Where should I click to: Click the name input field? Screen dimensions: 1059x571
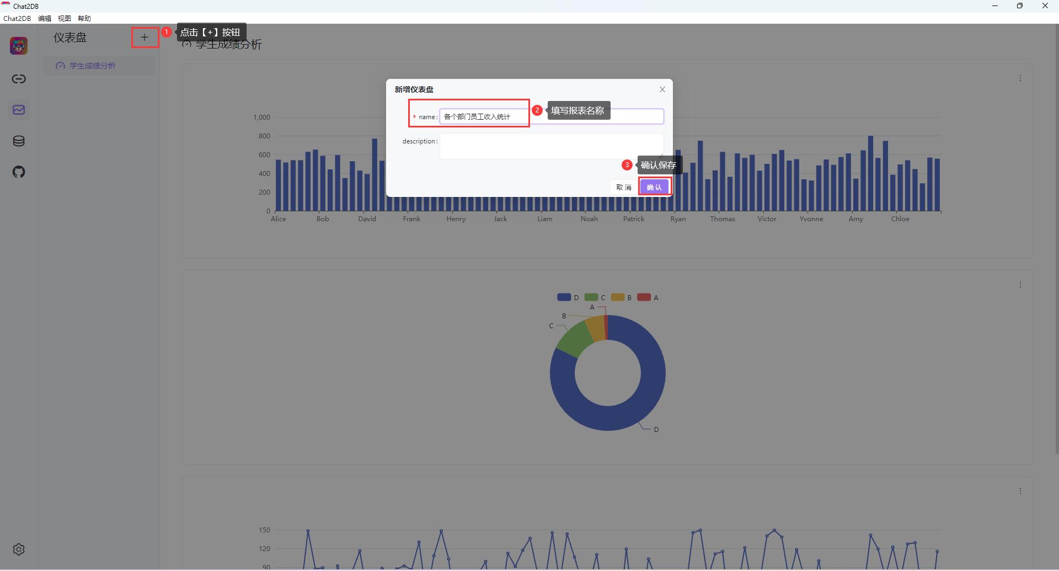(x=552, y=116)
